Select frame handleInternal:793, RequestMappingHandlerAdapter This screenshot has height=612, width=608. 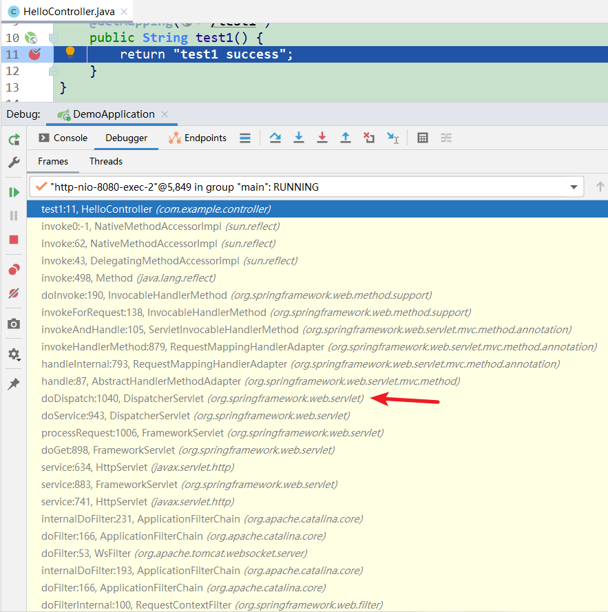(x=317, y=363)
